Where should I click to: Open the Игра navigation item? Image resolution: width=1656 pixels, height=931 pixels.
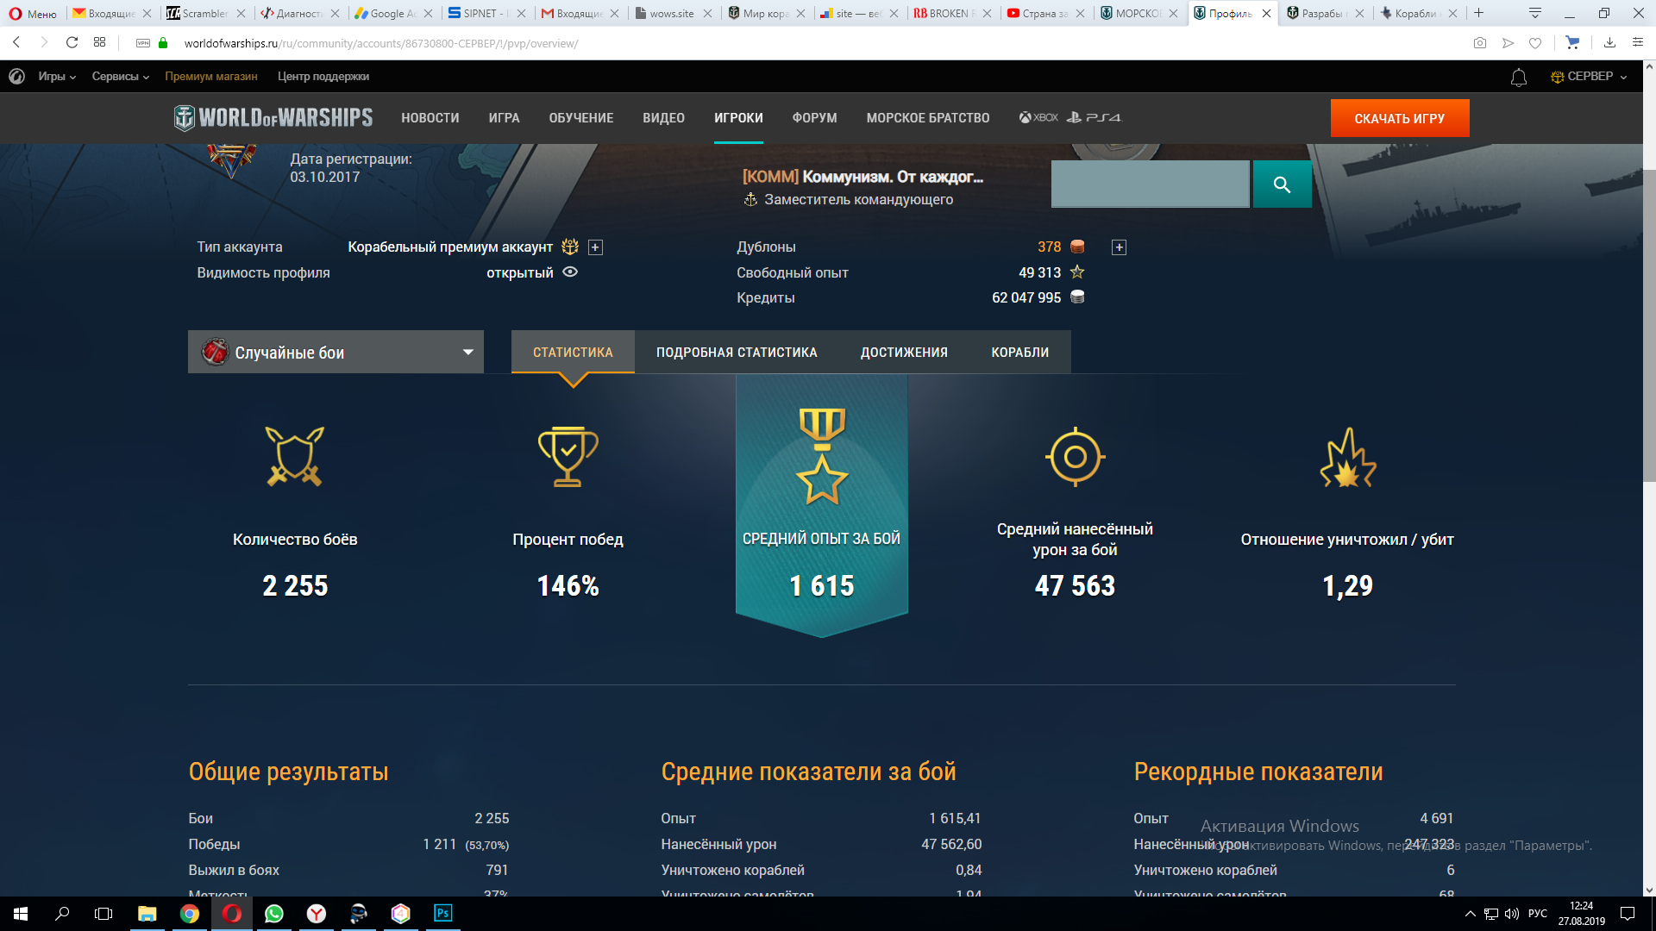click(504, 118)
